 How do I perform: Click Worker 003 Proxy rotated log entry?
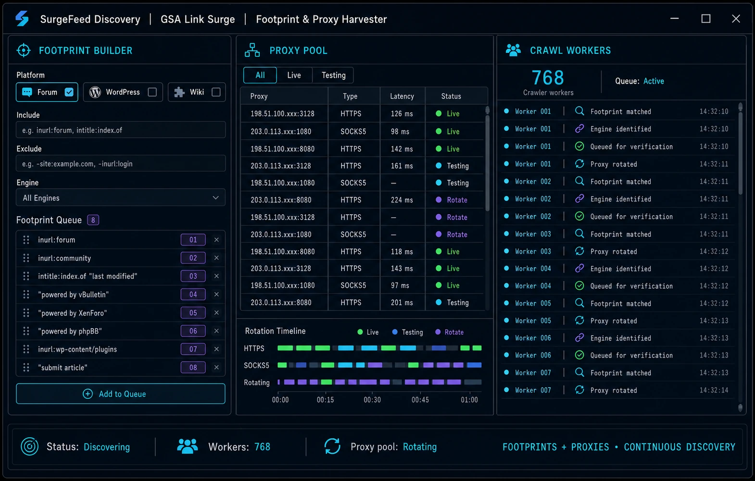click(x=617, y=251)
